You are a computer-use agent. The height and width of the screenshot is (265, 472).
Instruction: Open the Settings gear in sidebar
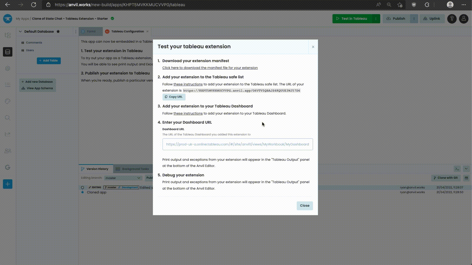coord(8,68)
